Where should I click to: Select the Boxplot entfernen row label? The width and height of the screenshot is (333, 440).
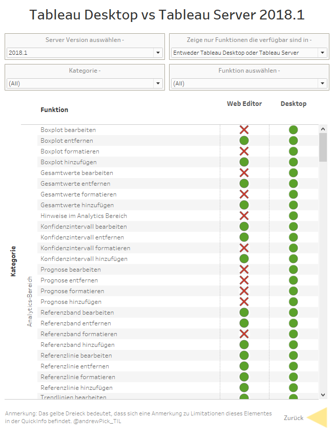click(67, 141)
